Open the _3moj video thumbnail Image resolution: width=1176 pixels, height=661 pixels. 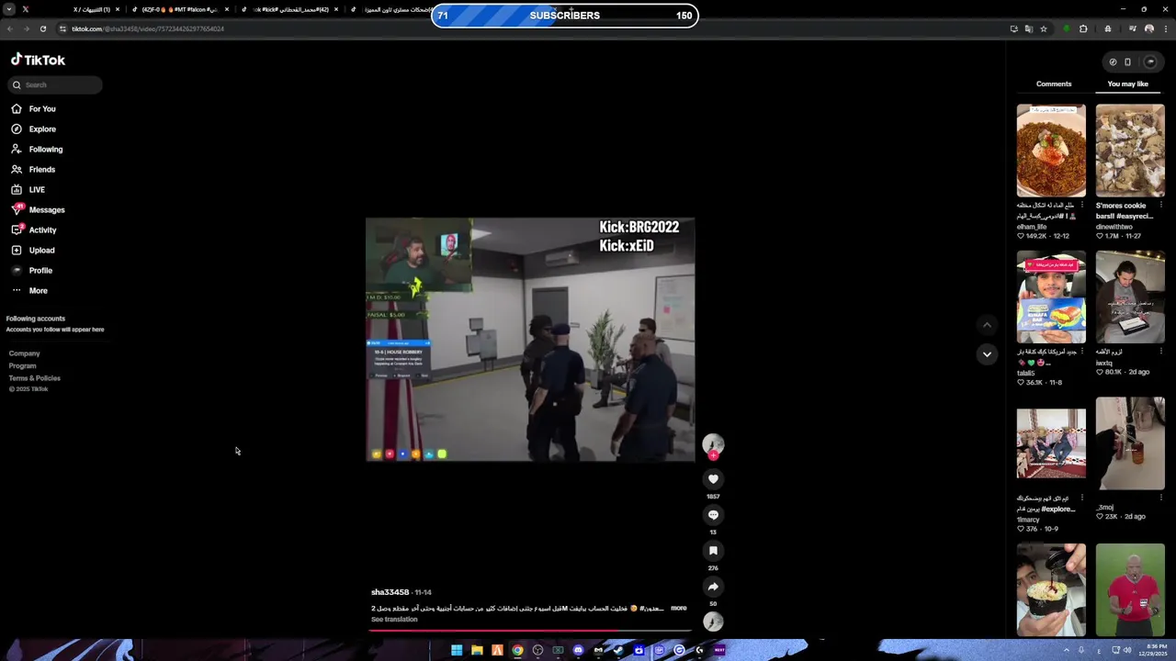(1130, 443)
